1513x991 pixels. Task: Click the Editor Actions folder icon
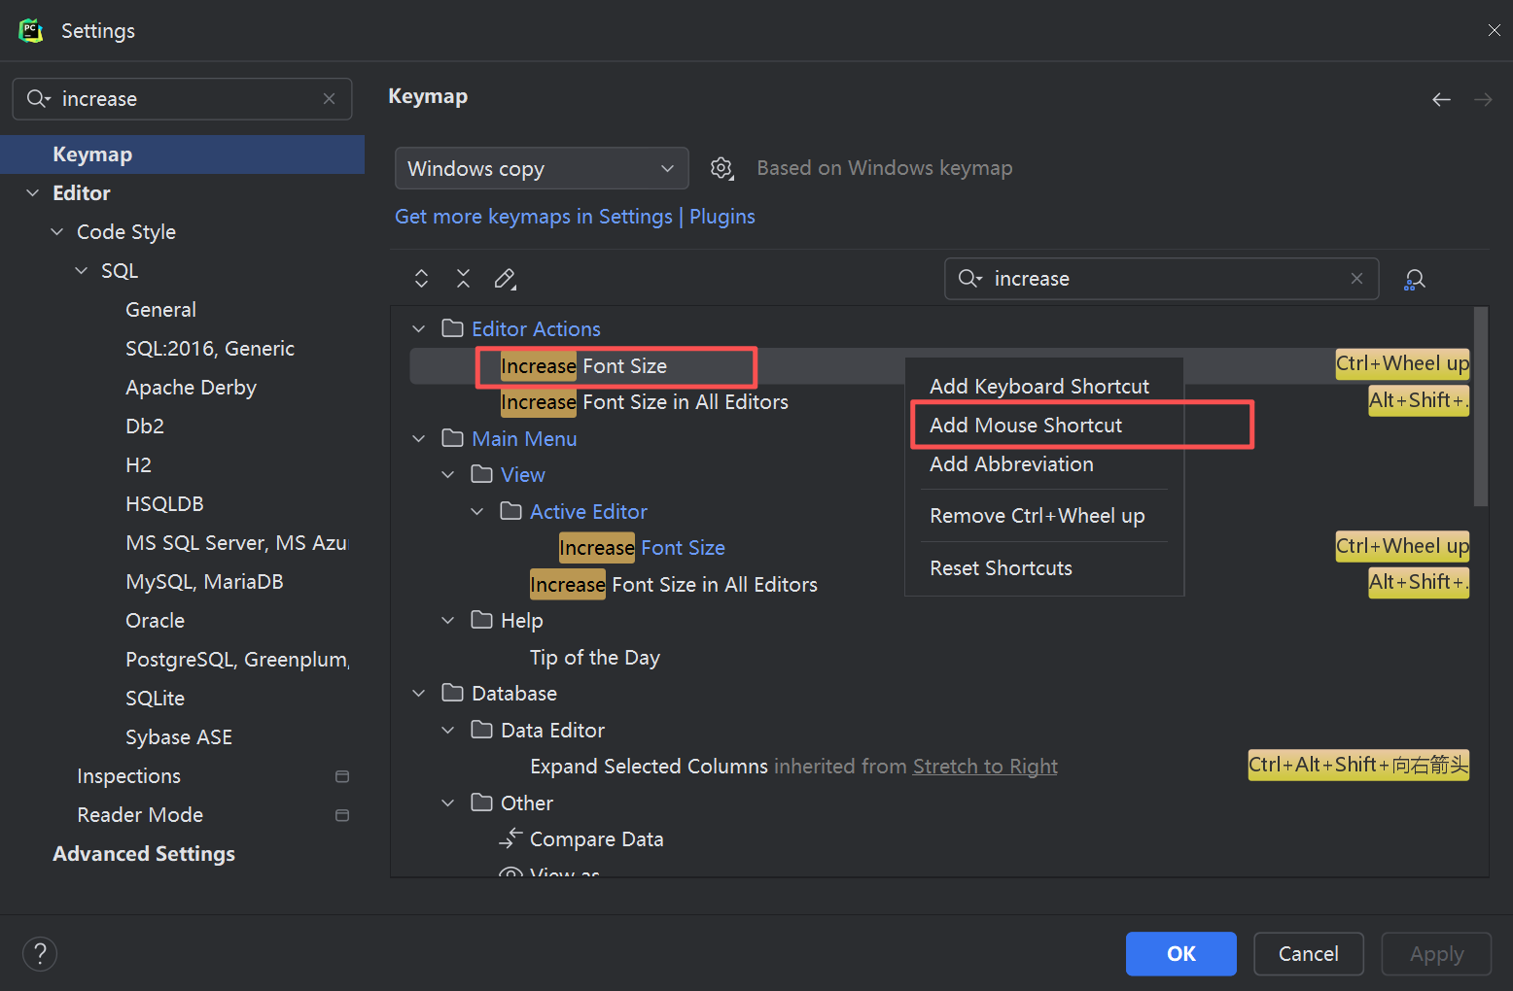click(452, 328)
